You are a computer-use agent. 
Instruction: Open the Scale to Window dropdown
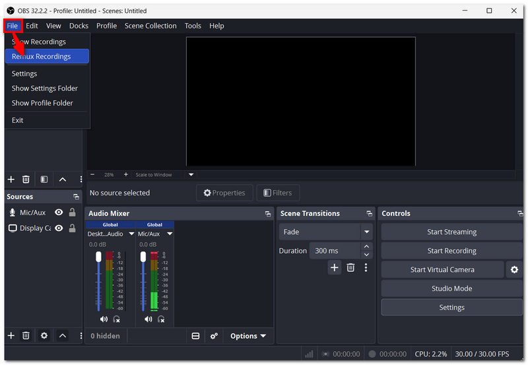pyautogui.click(x=191, y=174)
